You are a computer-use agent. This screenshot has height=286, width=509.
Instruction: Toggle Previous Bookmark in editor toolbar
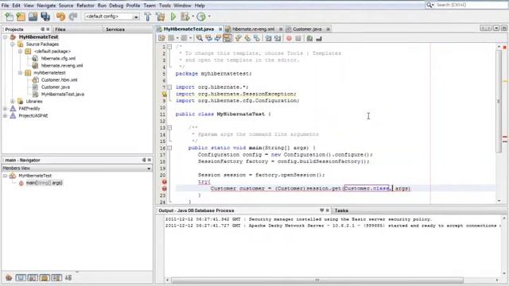(x=239, y=38)
